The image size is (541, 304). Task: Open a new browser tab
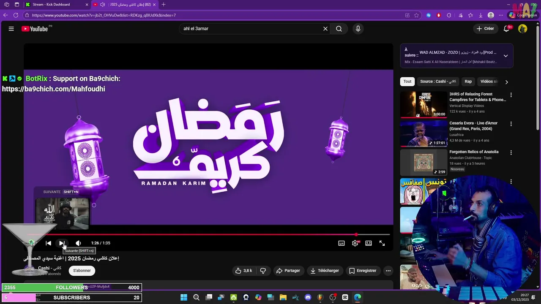(x=164, y=5)
